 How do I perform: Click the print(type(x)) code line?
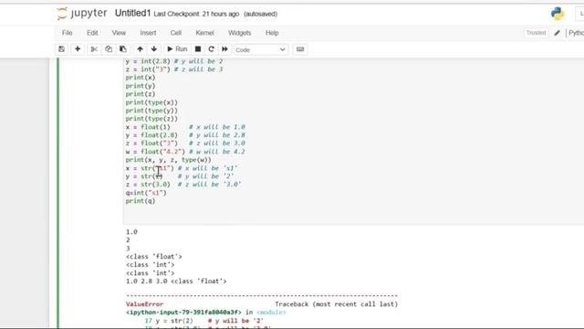pos(151,102)
